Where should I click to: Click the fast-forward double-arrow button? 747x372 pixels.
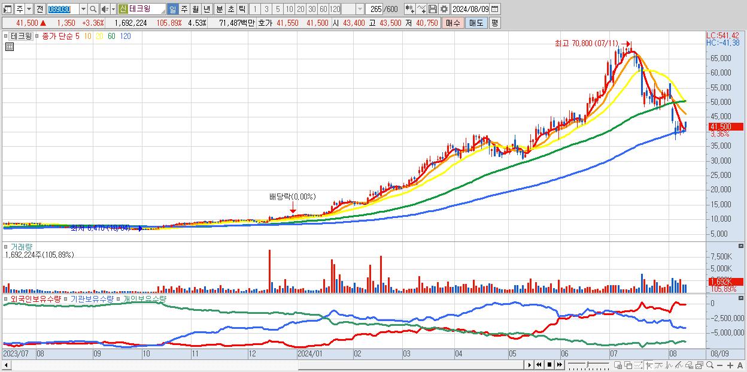(559, 365)
